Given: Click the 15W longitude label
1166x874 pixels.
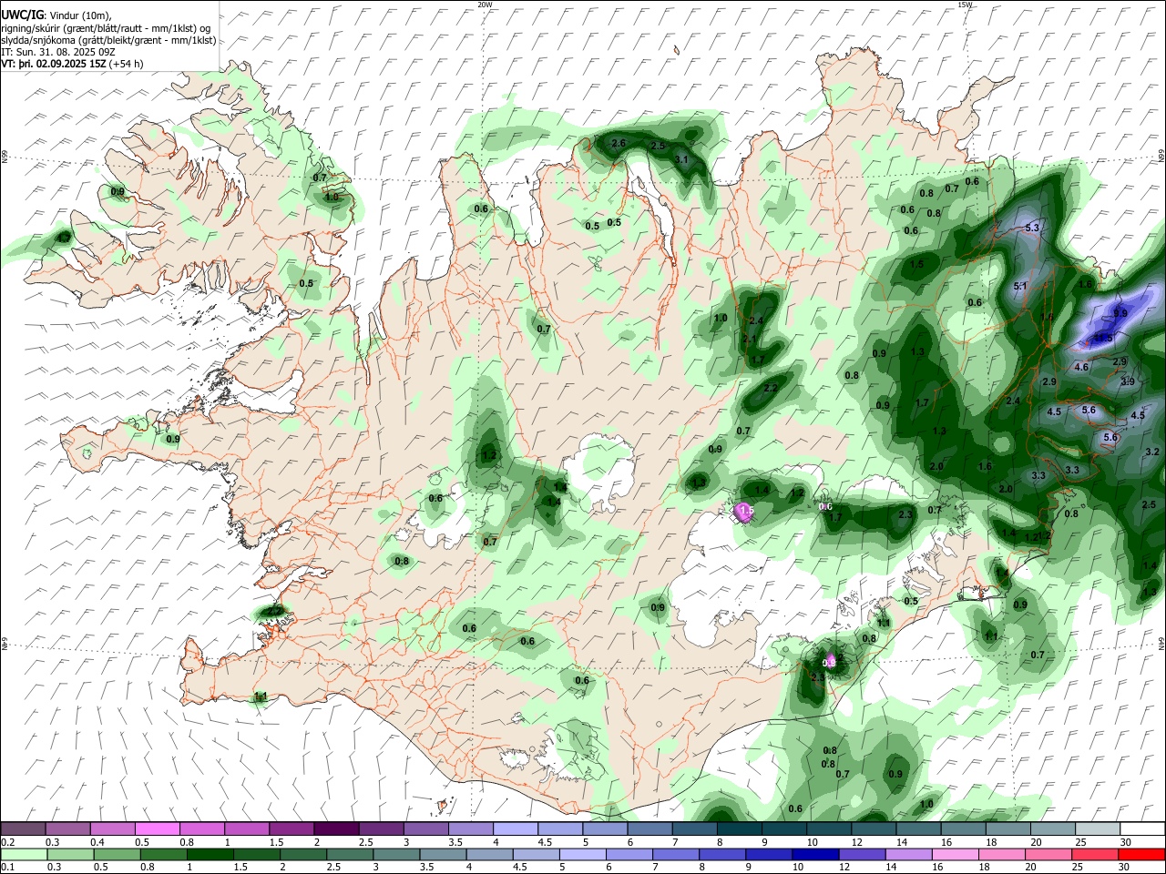Looking at the screenshot, I should point(965,5).
